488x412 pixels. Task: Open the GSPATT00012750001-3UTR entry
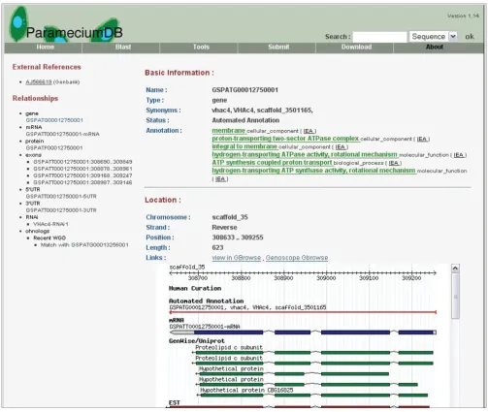coord(61,210)
